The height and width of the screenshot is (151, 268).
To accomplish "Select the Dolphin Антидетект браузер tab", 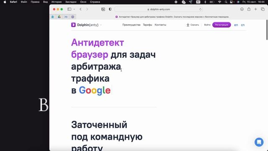I will point(172,17).
